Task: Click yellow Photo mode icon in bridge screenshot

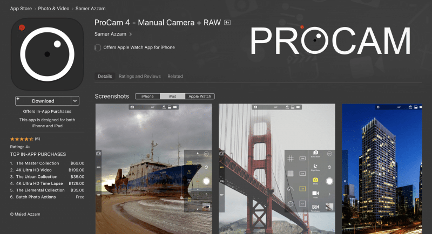Action: click(x=315, y=180)
